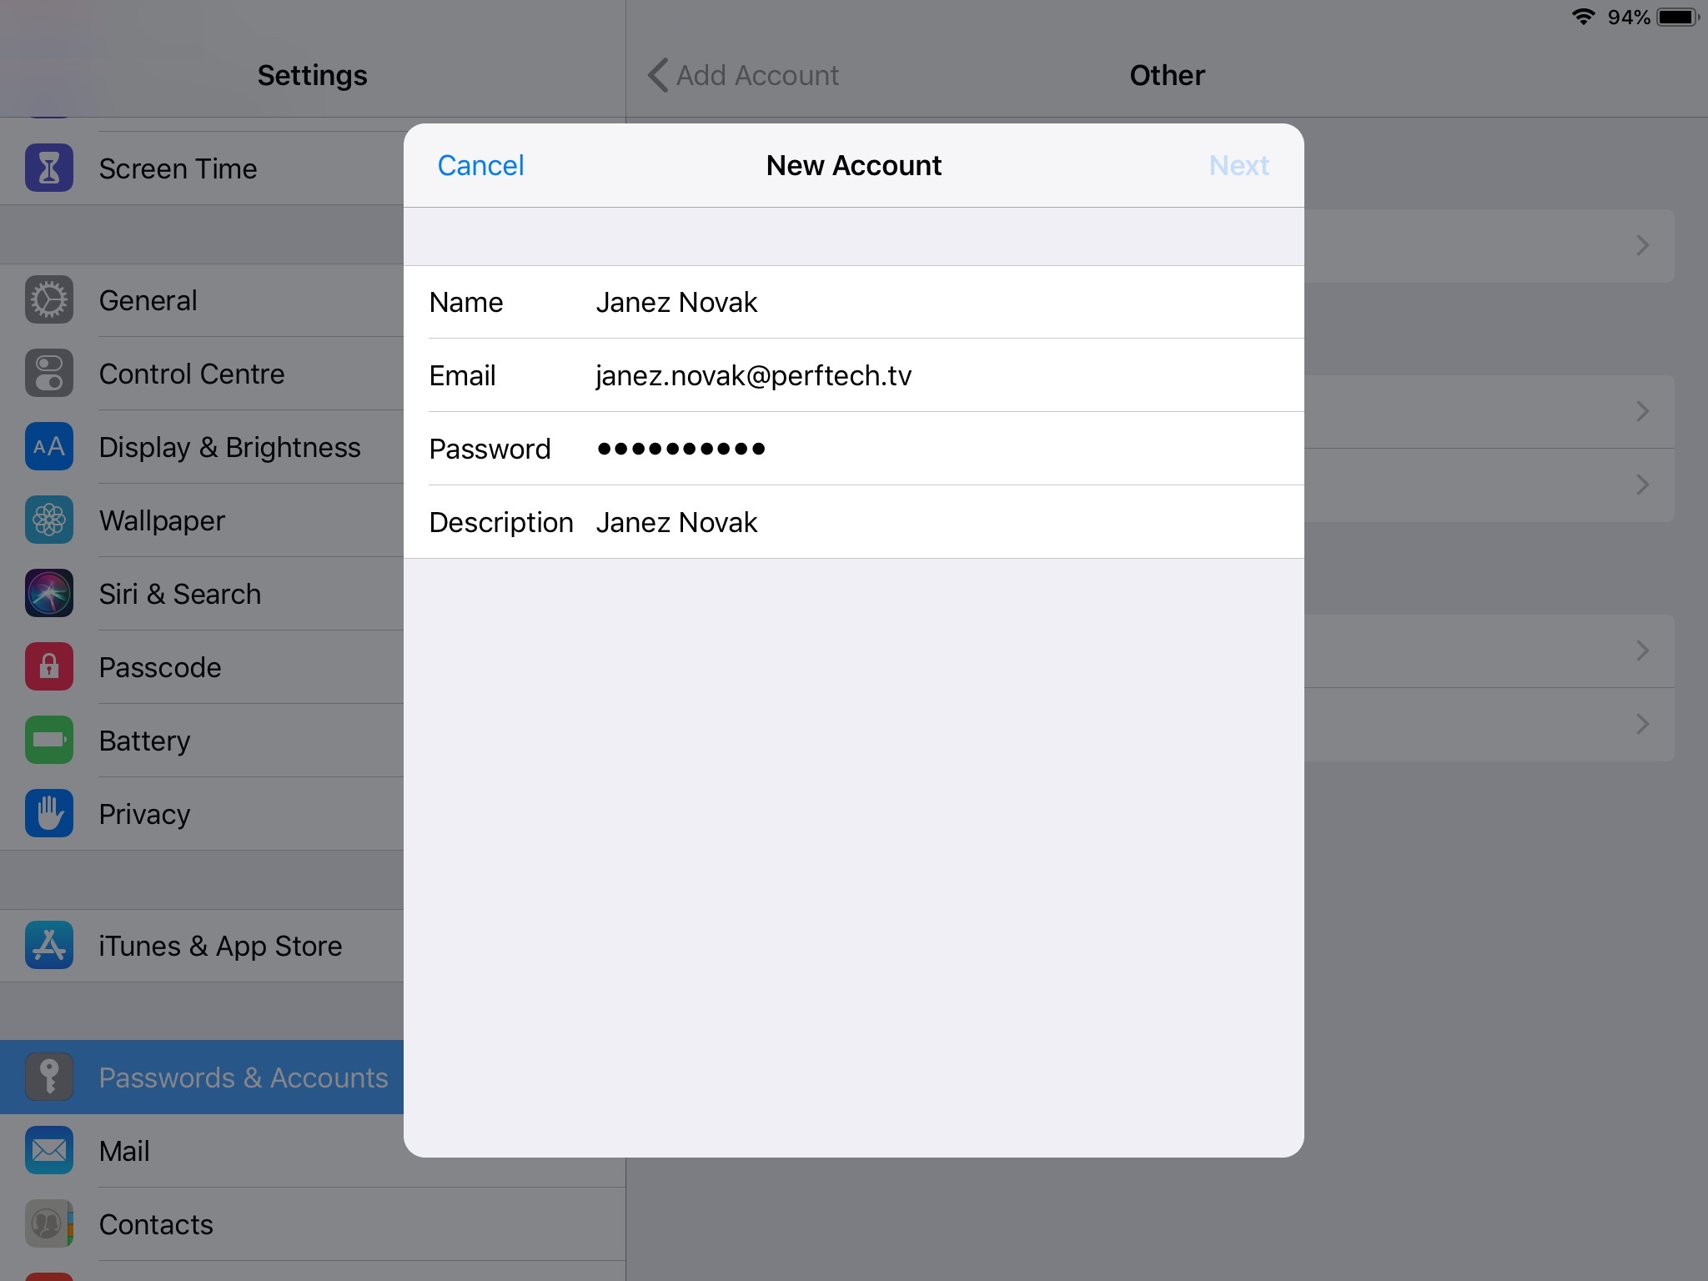Select the Battery icon
The image size is (1708, 1281).
[x=49, y=741]
